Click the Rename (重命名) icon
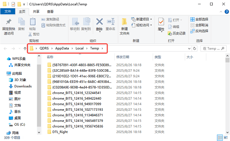 [x=111, y=22]
